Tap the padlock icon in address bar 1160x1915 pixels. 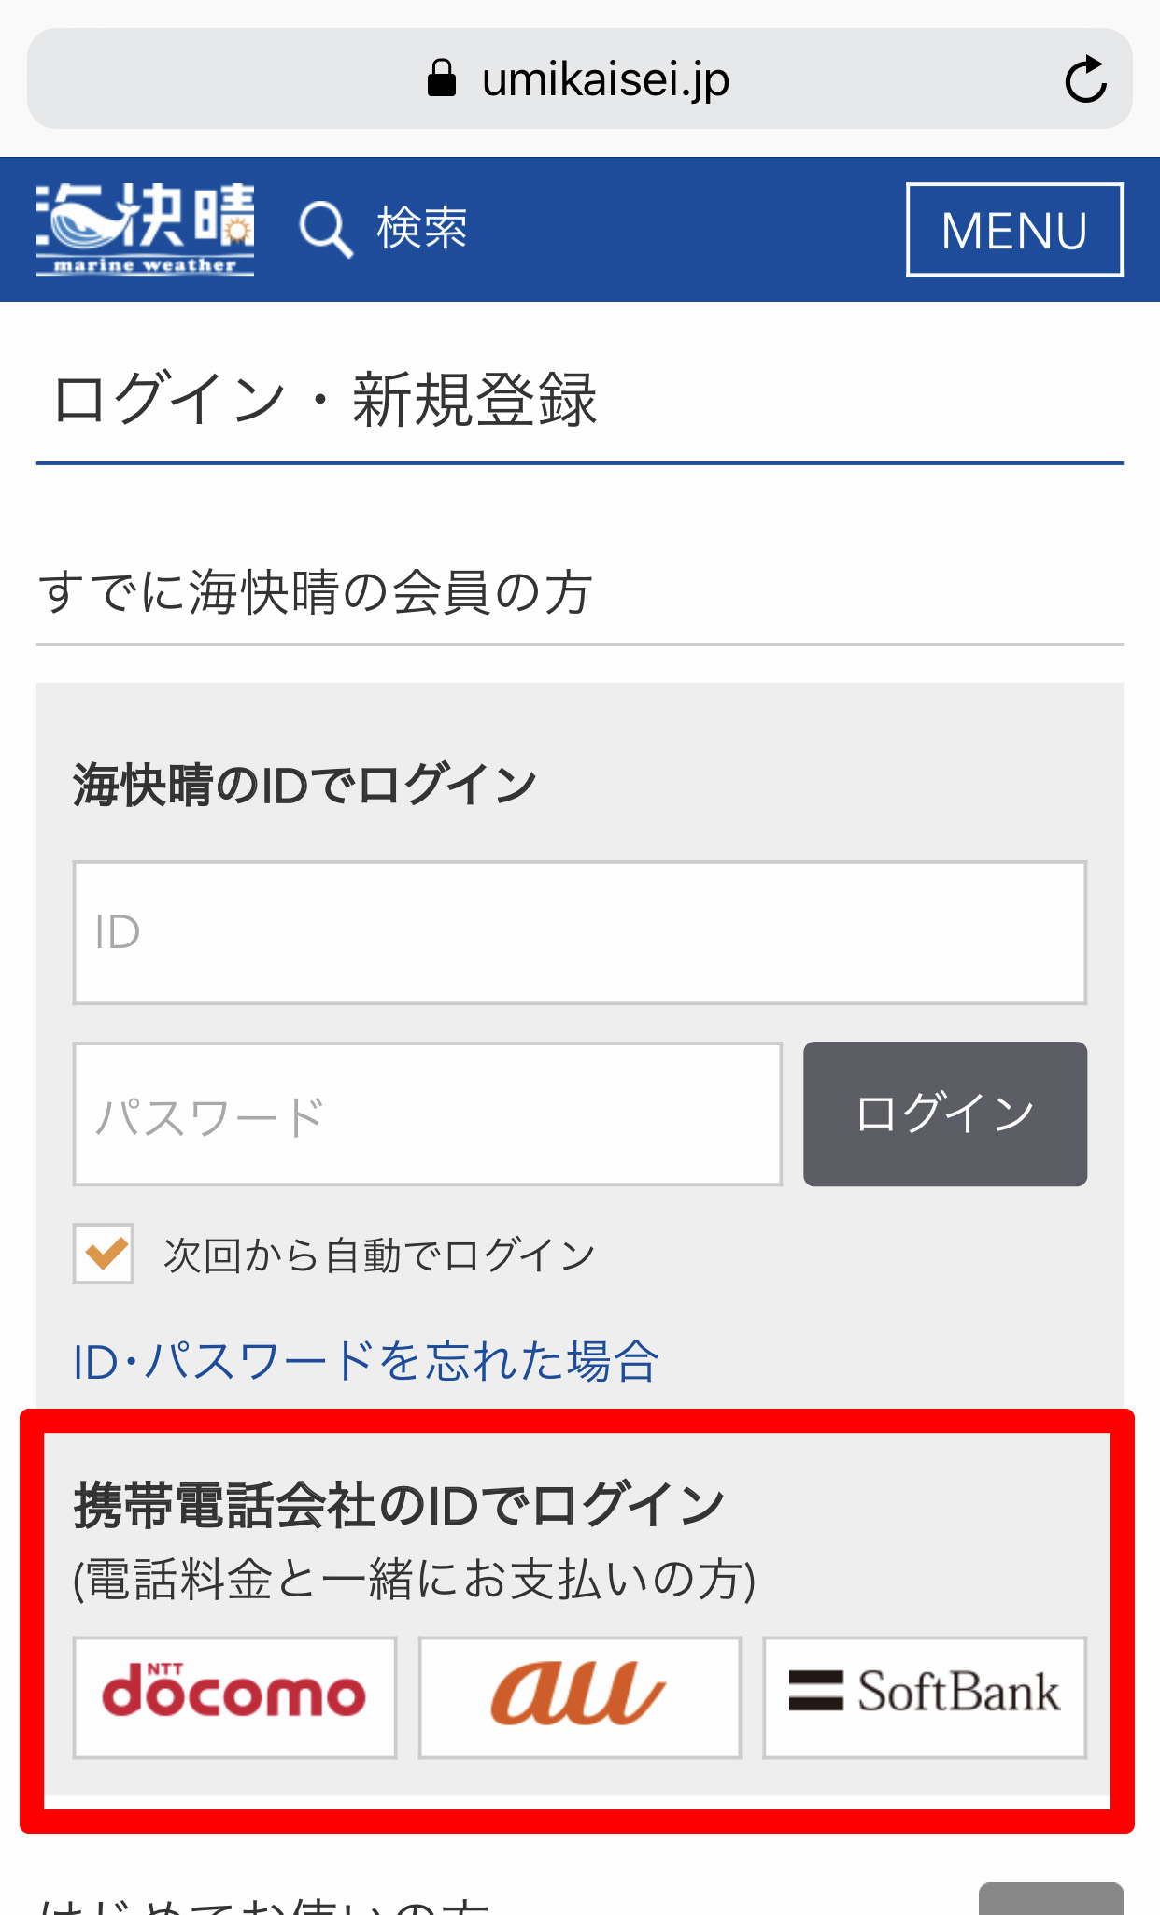[442, 78]
